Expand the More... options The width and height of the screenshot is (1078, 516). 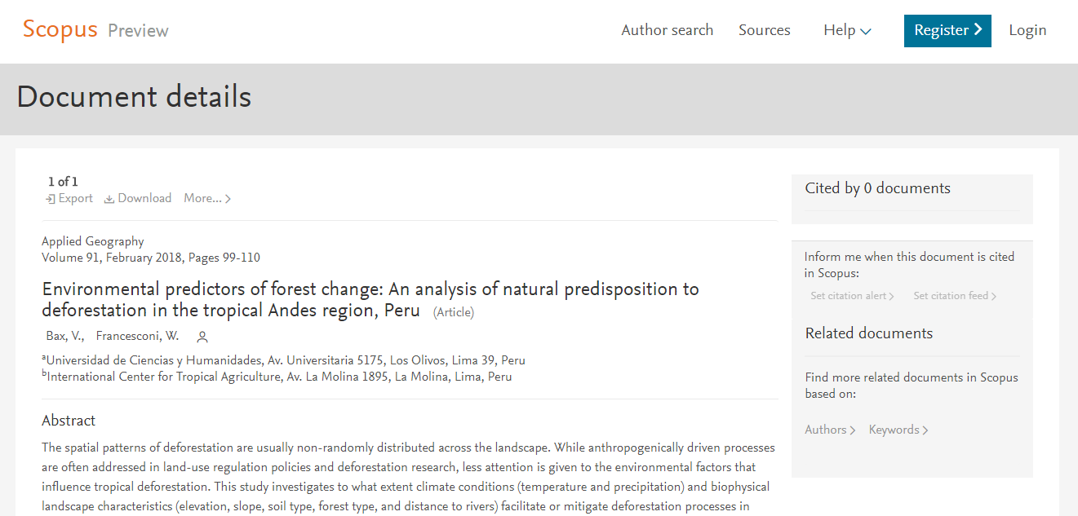[x=207, y=199]
